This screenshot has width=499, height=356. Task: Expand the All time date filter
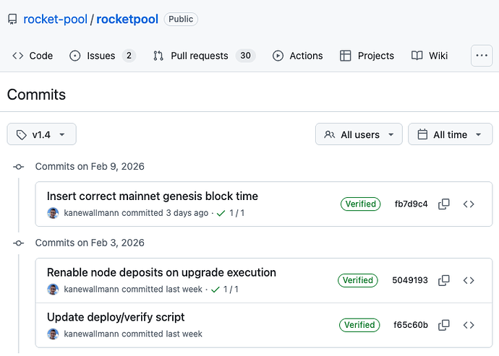point(450,134)
